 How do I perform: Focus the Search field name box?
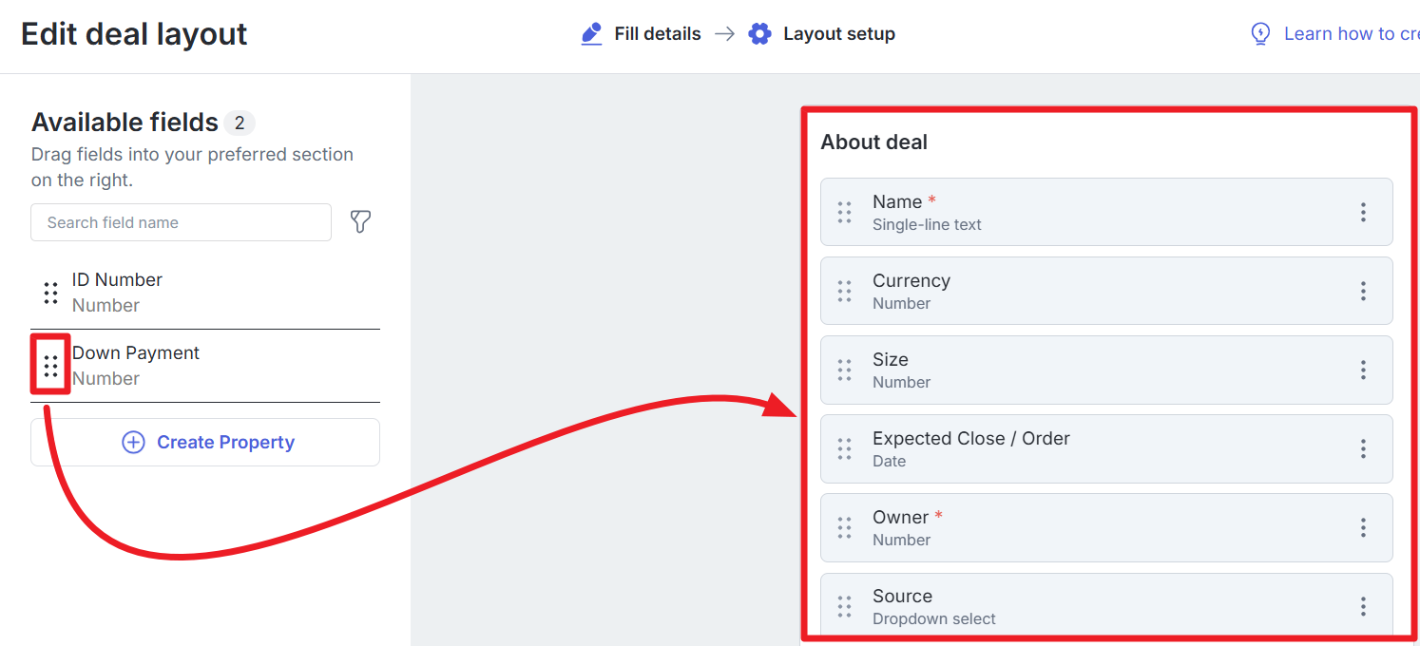(x=181, y=222)
